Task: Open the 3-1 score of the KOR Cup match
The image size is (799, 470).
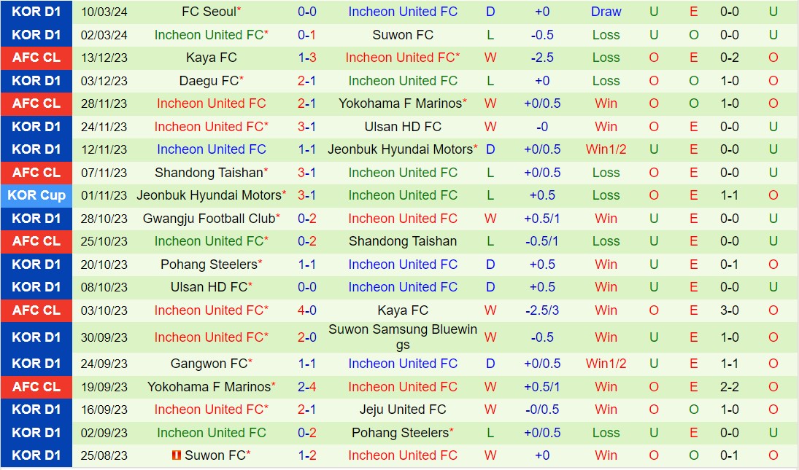Action: point(307,195)
